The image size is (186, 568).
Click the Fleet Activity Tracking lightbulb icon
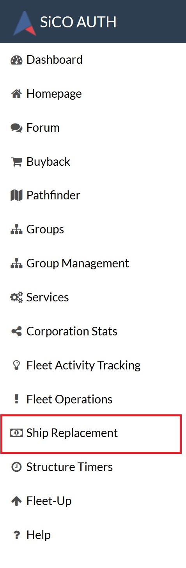[x=16, y=366]
